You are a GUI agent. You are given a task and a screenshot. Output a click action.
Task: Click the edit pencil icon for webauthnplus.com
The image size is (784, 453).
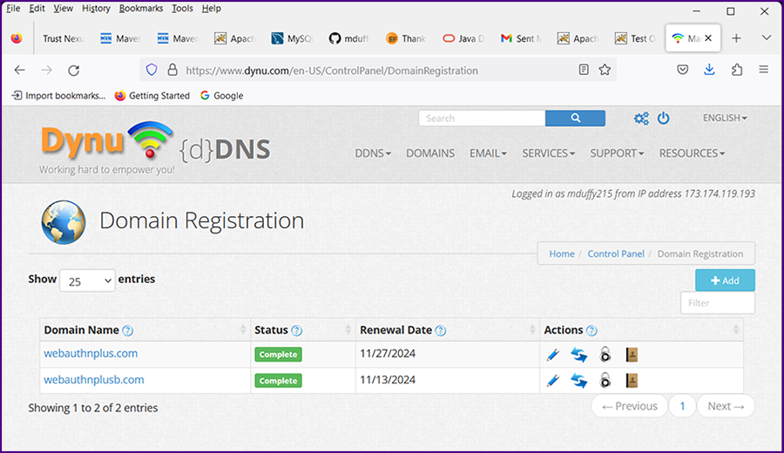click(x=552, y=355)
